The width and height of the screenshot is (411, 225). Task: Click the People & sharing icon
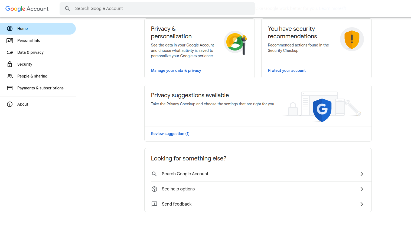[x=10, y=76]
